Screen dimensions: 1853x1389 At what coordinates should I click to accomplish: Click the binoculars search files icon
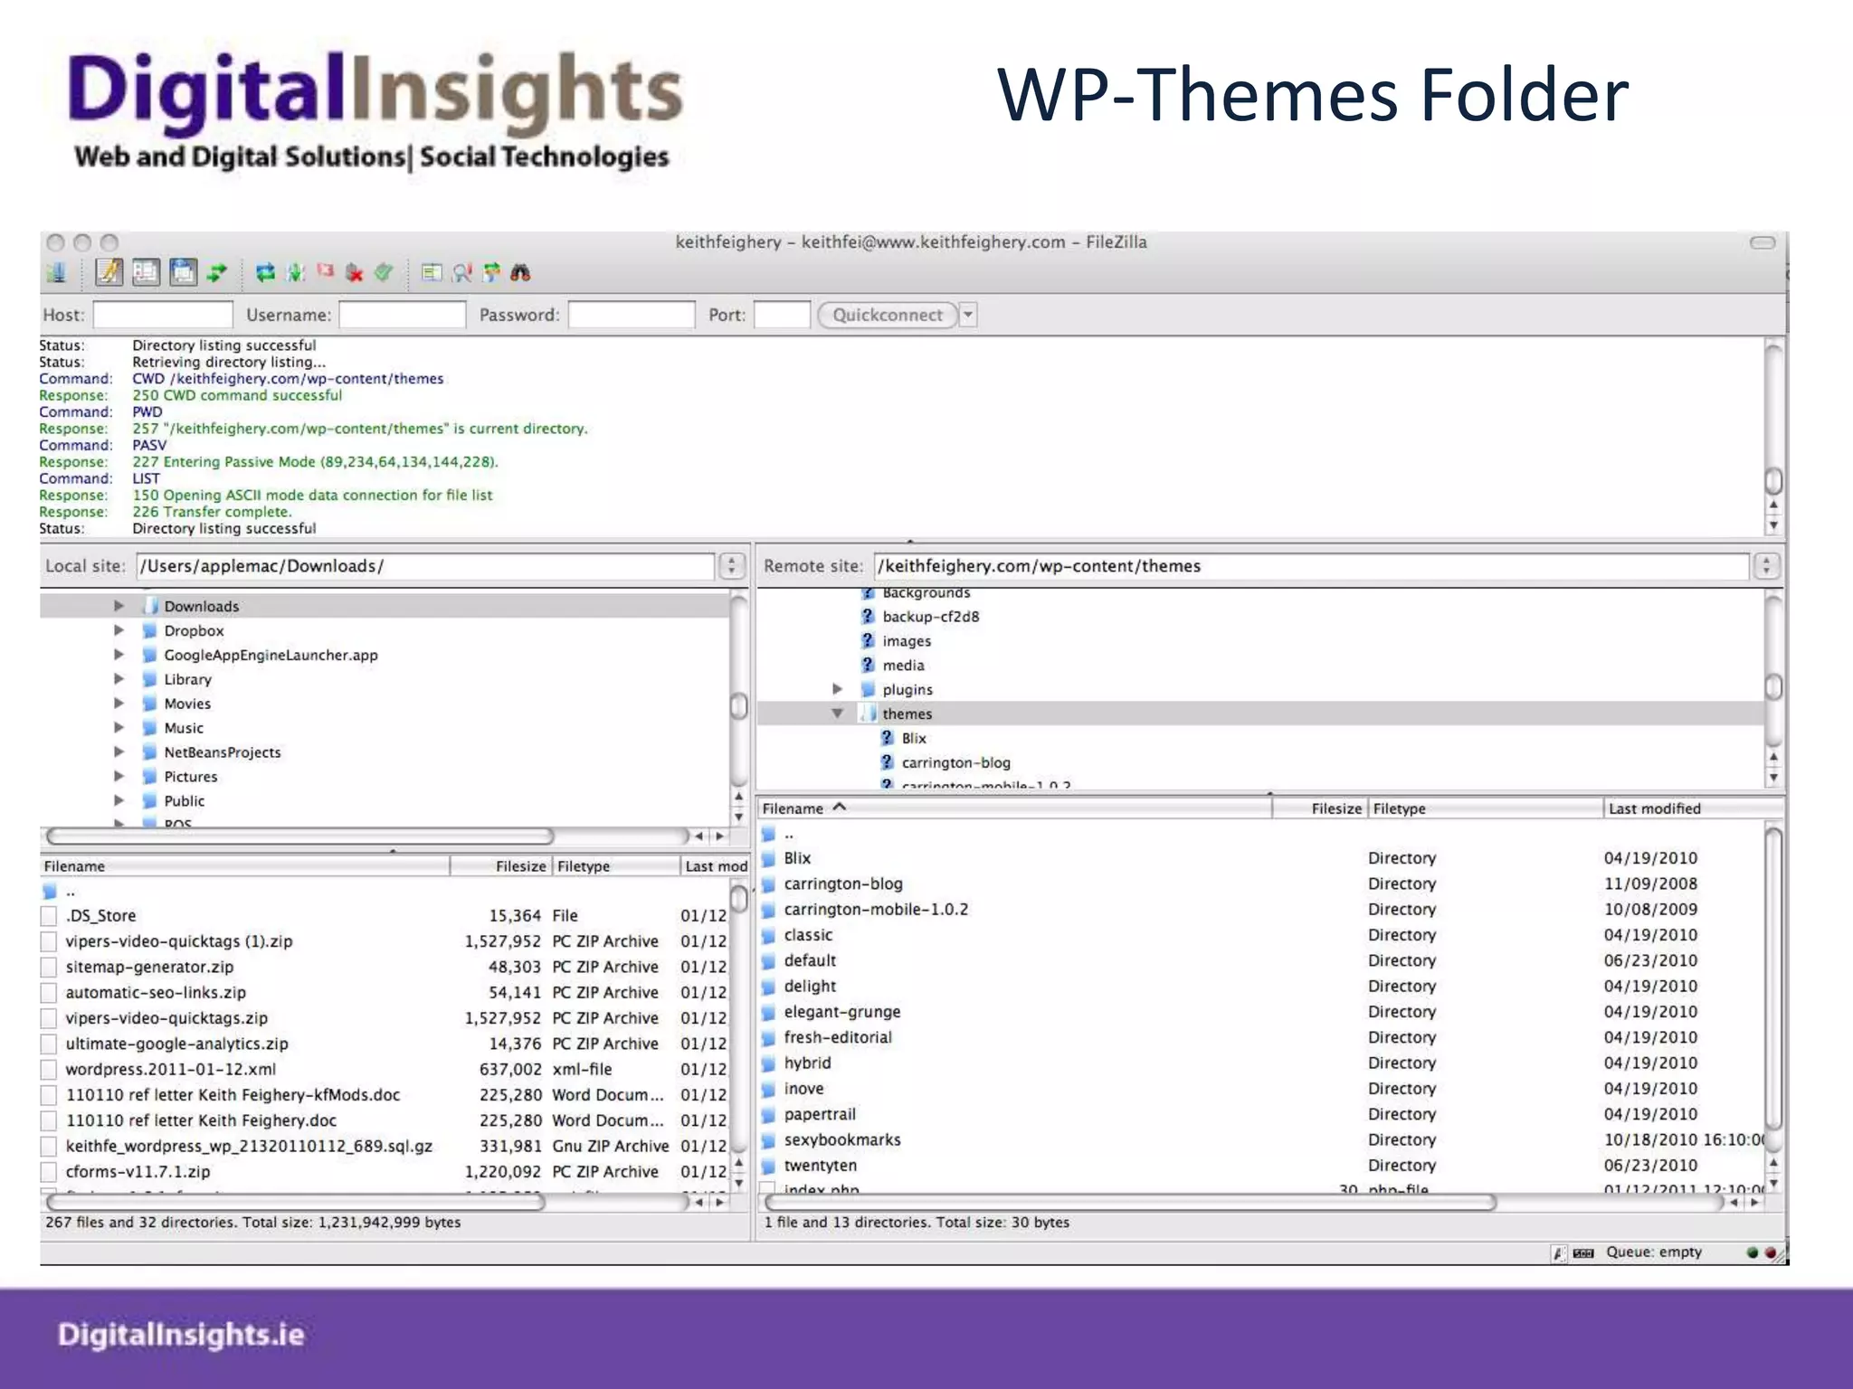click(520, 272)
